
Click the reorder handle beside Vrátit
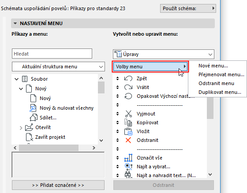click(117, 87)
